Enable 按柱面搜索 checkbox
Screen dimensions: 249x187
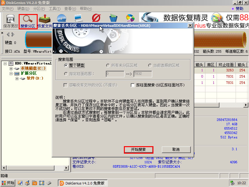[x=133, y=85]
